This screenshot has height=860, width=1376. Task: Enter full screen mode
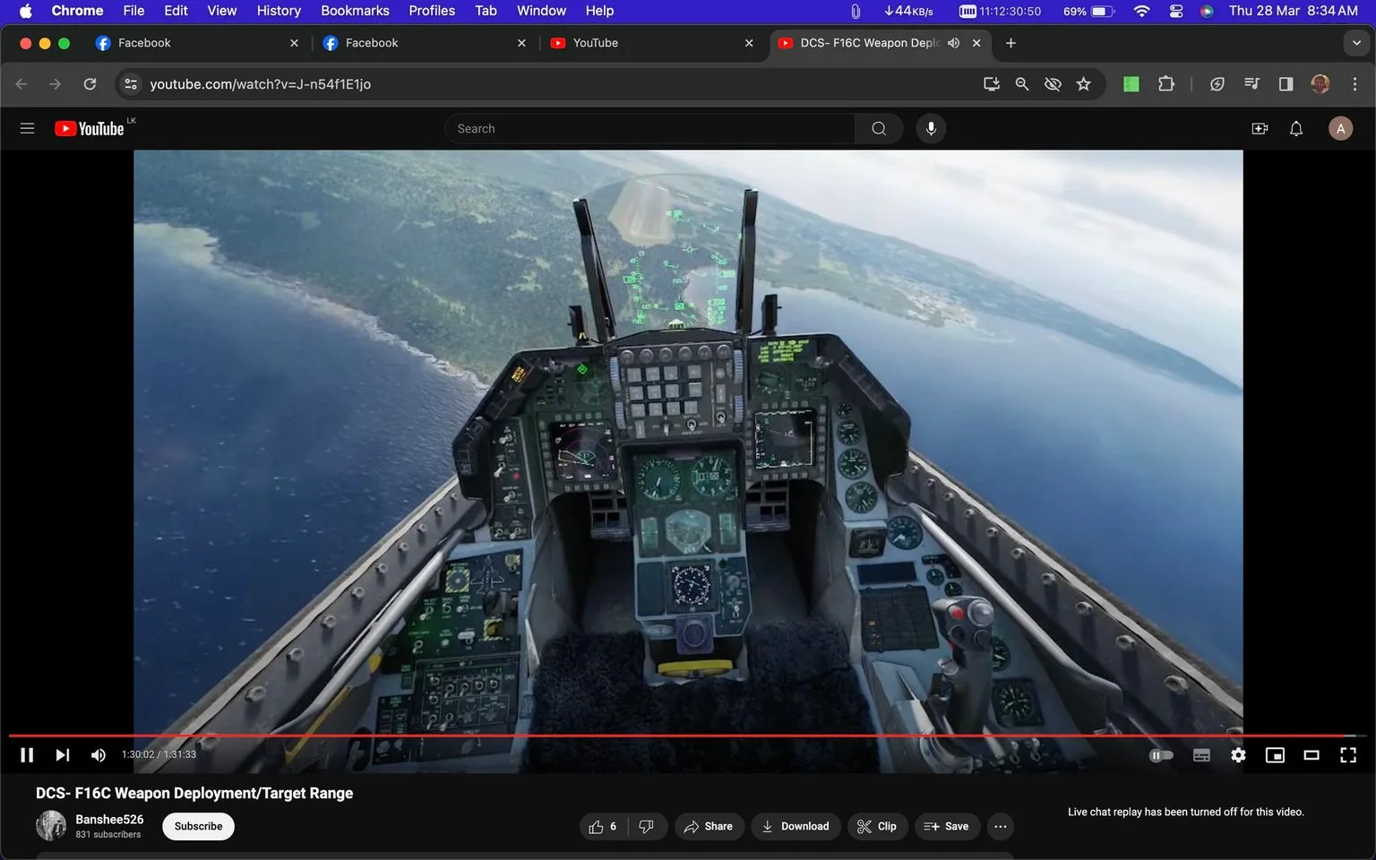pos(1348,755)
